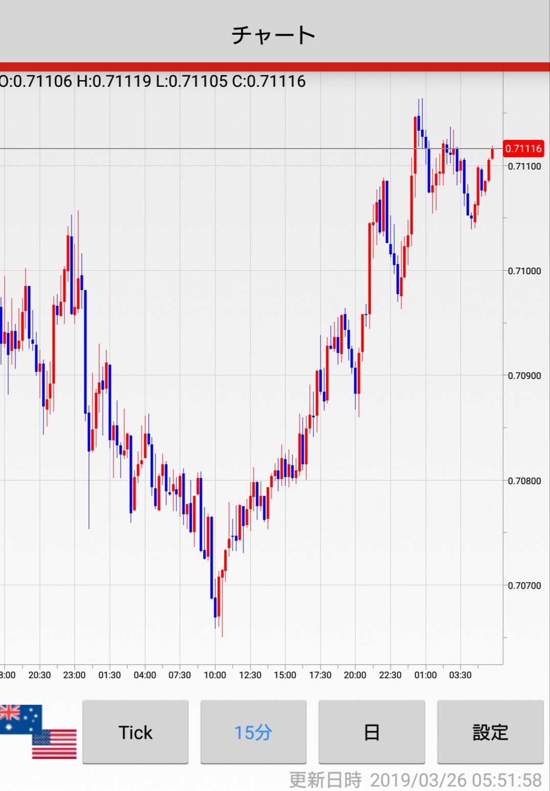Tap the チャート title header

click(273, 35)
